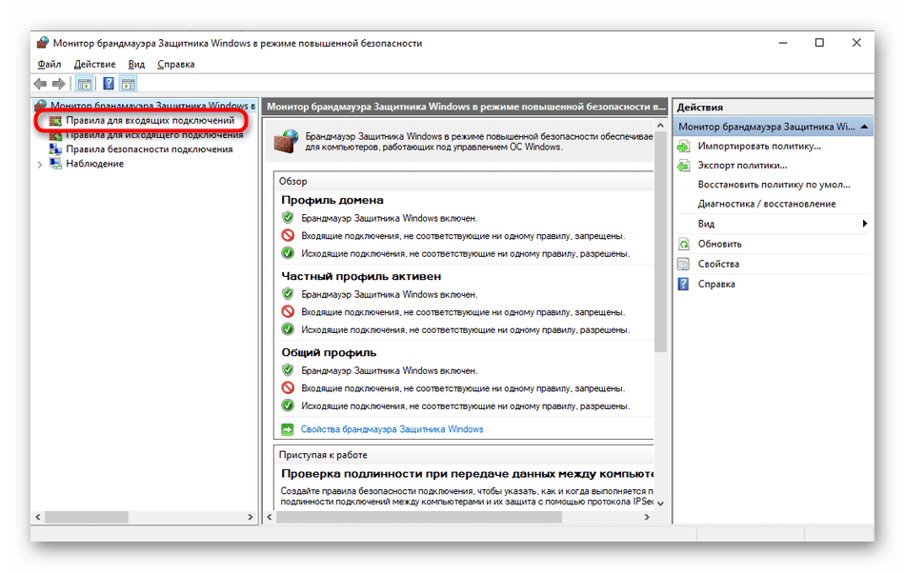The image size is (905, 572).
Task: Click Справка in Actions pane
Action: click(x=716, y=284)
